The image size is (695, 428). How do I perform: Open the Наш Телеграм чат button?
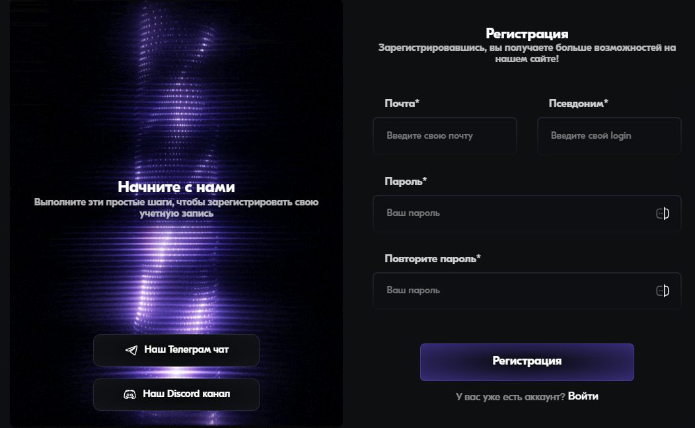(176, 350)
